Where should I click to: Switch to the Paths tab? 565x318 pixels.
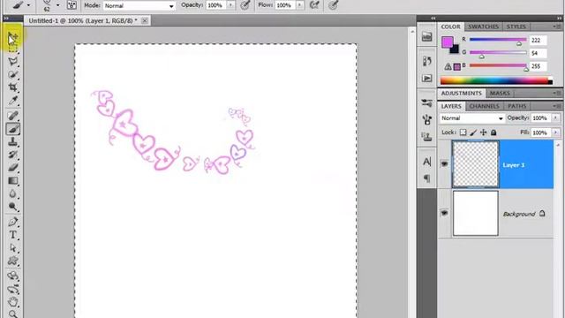(x=517, y=106)
